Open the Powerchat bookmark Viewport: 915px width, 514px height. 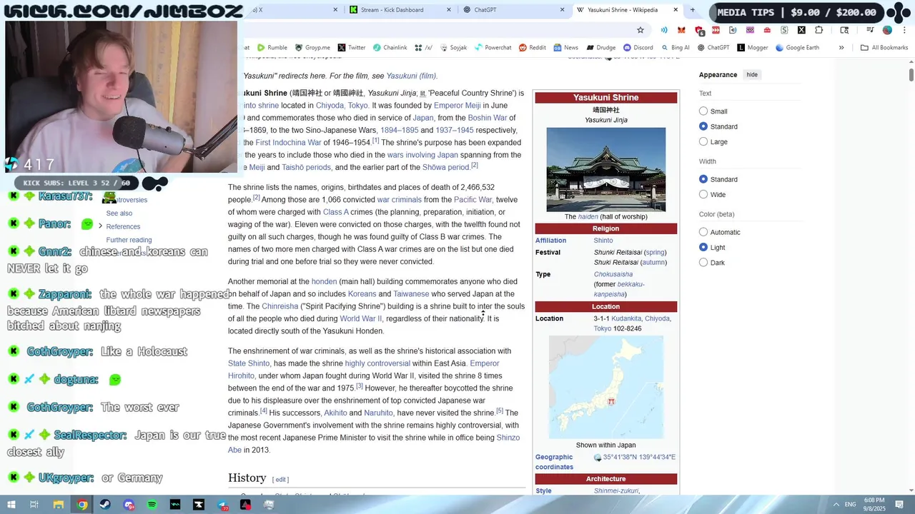(x=493, y=48)
